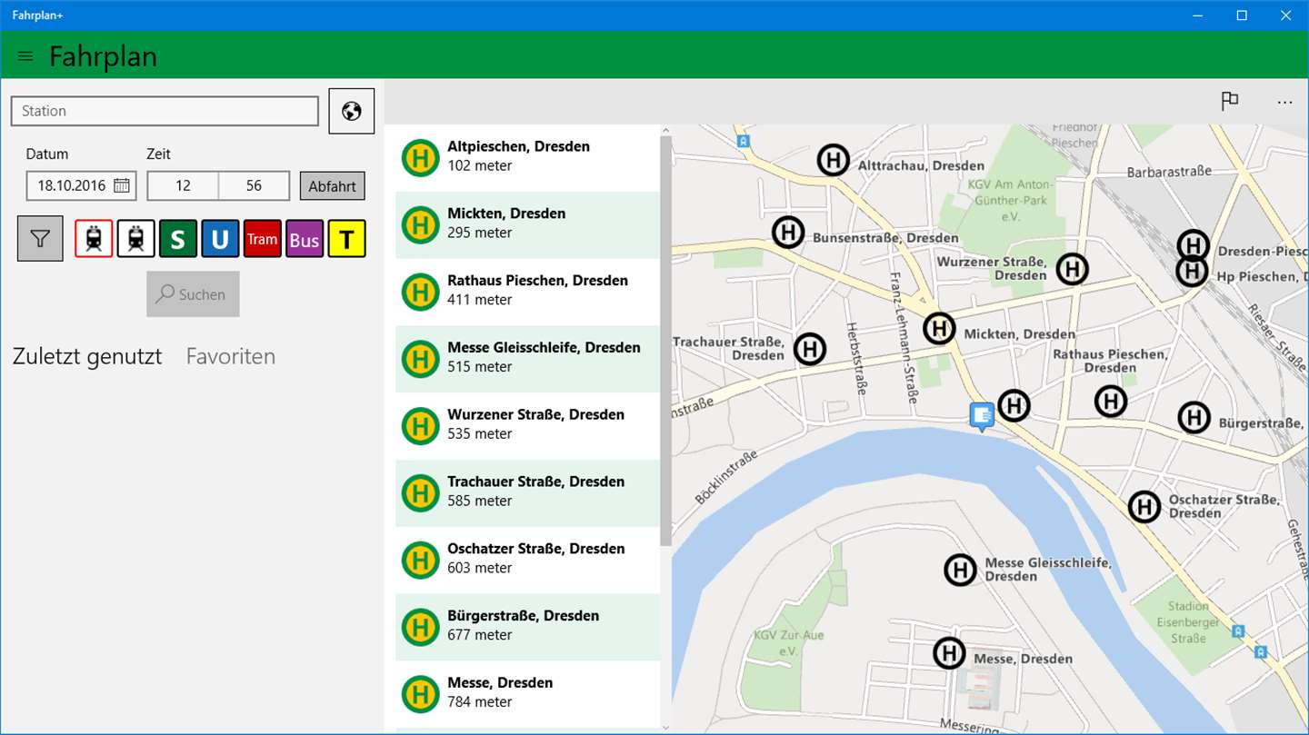This screenshot has width=1309, height=735.
Task: Select the Messe, Dresden map stop icon
Action: [949, 652]
